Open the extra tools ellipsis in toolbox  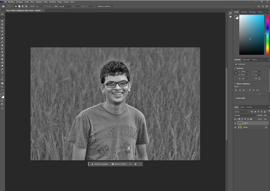pos(2,90)
